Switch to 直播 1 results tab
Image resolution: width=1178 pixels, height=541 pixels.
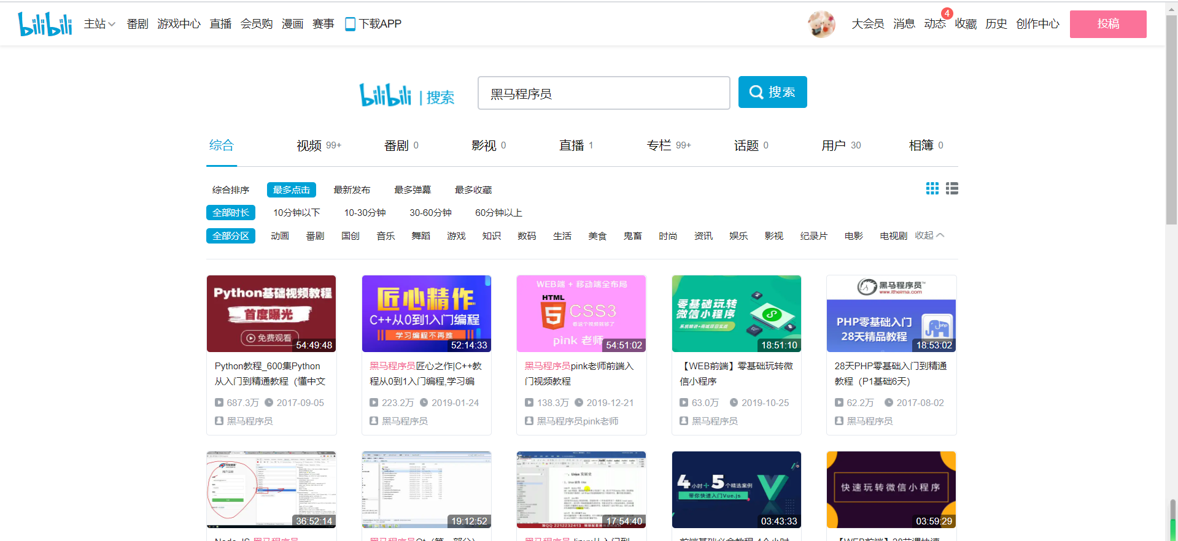576,145
